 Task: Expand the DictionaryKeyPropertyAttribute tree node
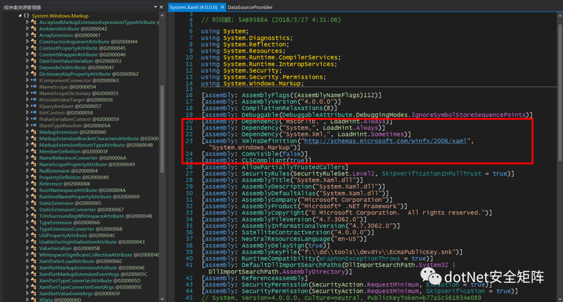pos(27,74)
